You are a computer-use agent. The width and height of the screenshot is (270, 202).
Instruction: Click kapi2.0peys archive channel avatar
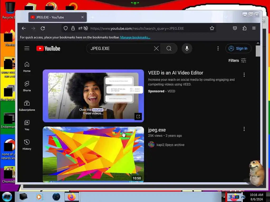click(x=151, y=144)
